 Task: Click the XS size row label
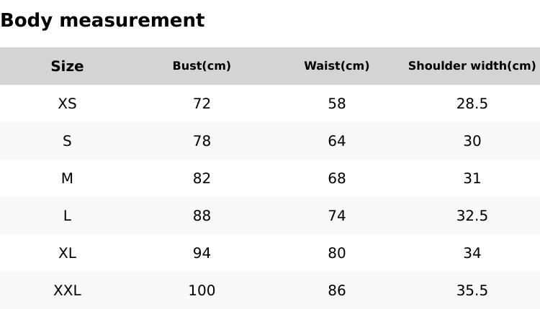67,103
